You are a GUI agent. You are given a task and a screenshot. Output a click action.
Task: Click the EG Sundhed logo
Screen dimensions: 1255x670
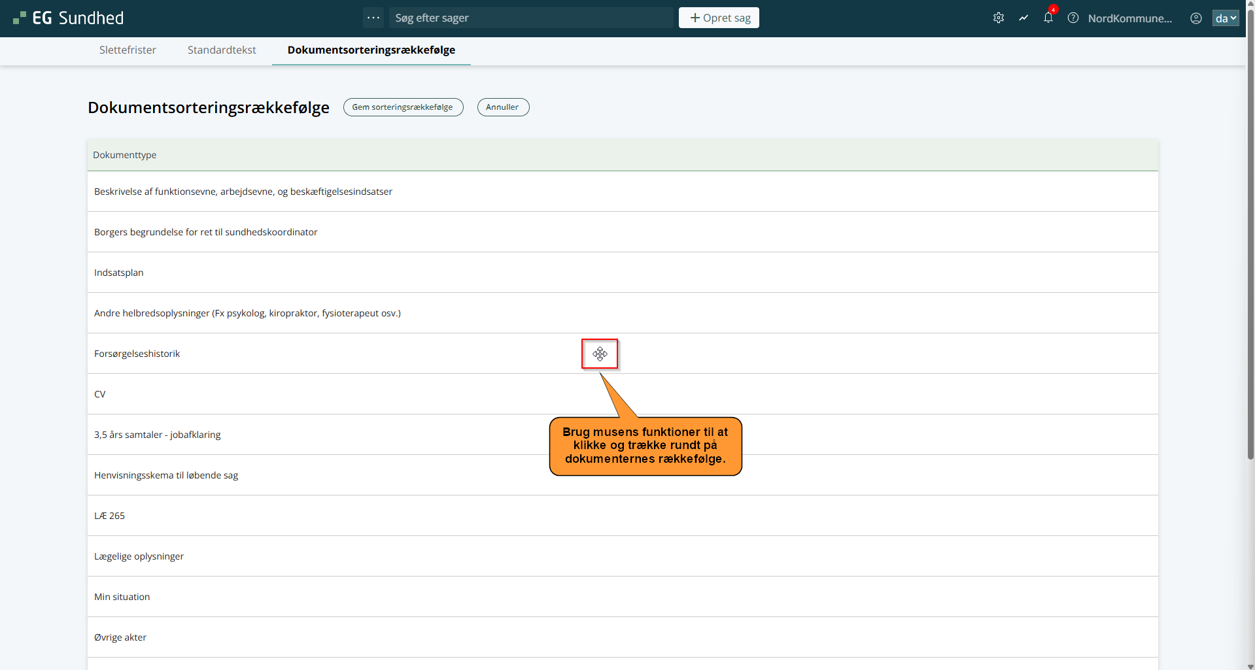pyautogui.click(x=69, y=18)
